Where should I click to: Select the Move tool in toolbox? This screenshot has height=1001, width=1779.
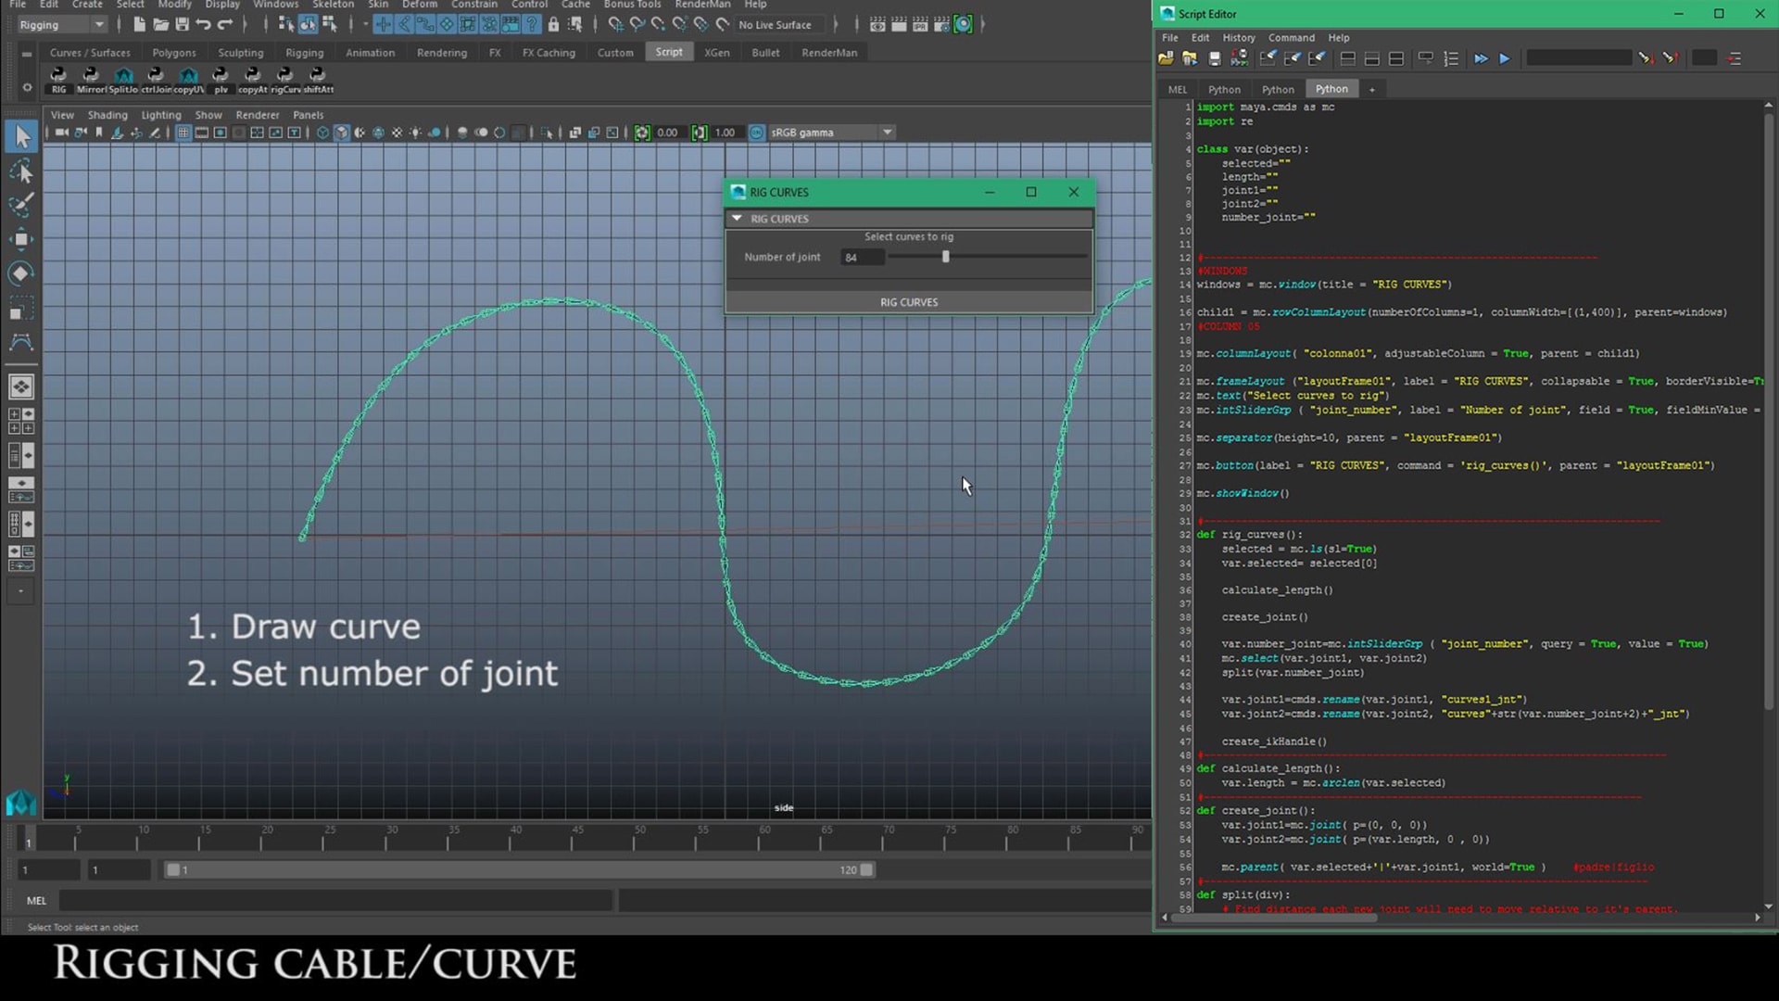pyautogui.click(x=20, y=239)
